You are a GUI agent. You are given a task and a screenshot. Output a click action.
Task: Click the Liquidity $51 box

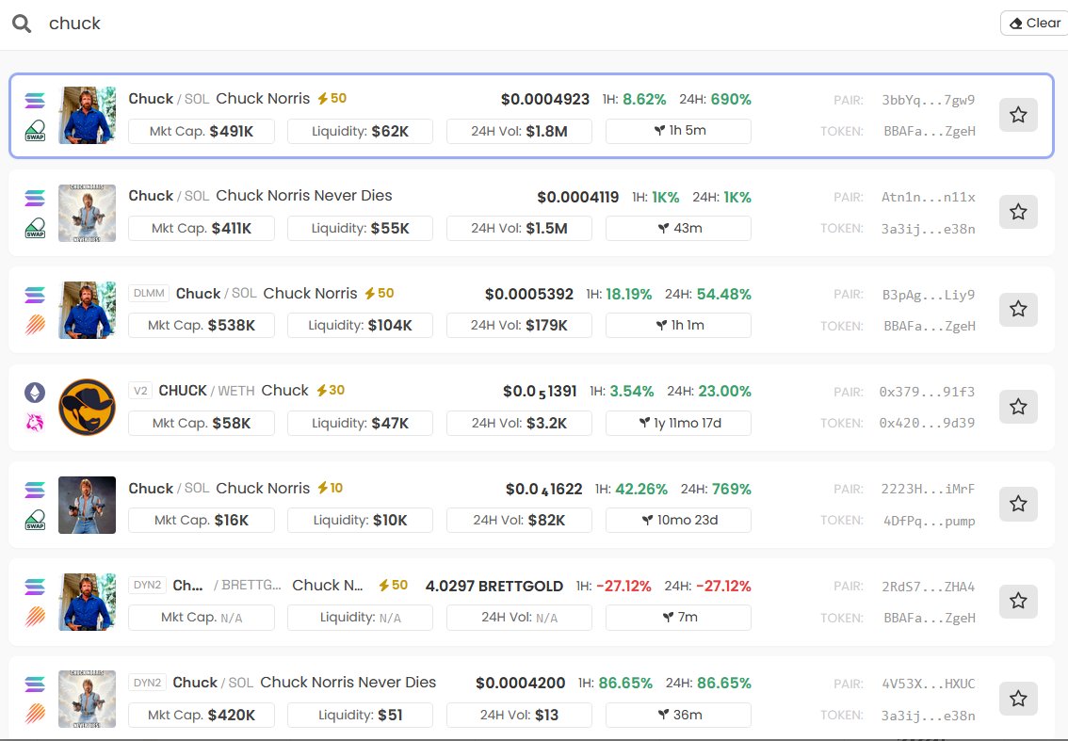361,716
